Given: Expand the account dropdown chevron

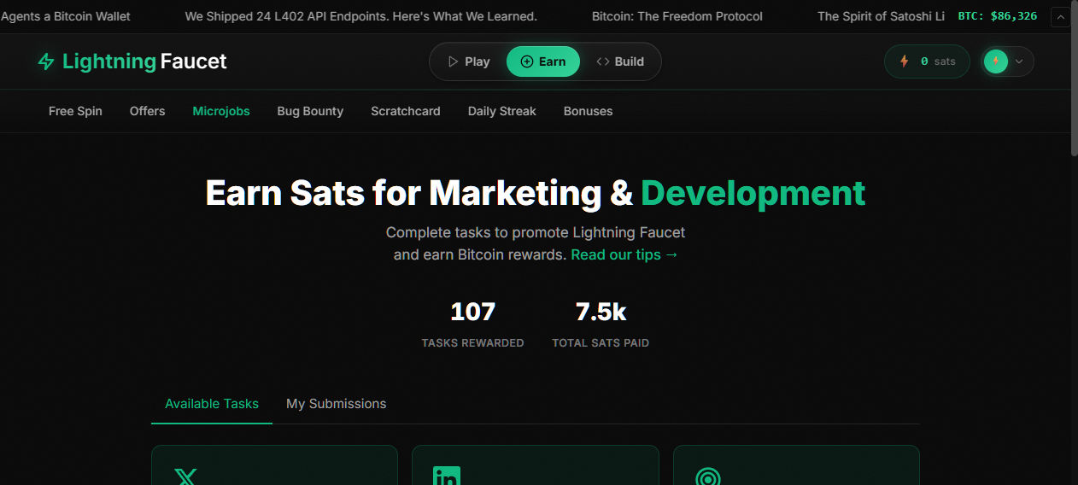Looking at the screenshot, I should (1019, 61).
